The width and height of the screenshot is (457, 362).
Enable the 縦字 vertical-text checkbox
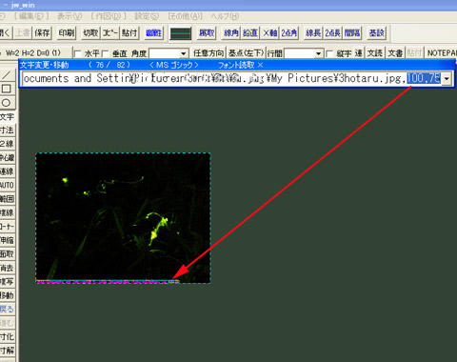tap(329, 53)
